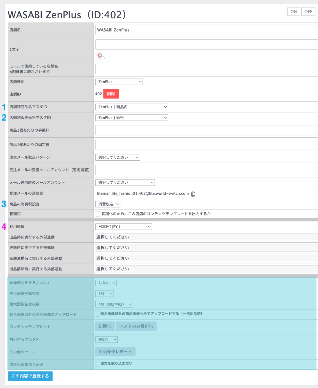Click the 受注メールの送信先 label
The image size is (318, 388).
pos(26,193)
